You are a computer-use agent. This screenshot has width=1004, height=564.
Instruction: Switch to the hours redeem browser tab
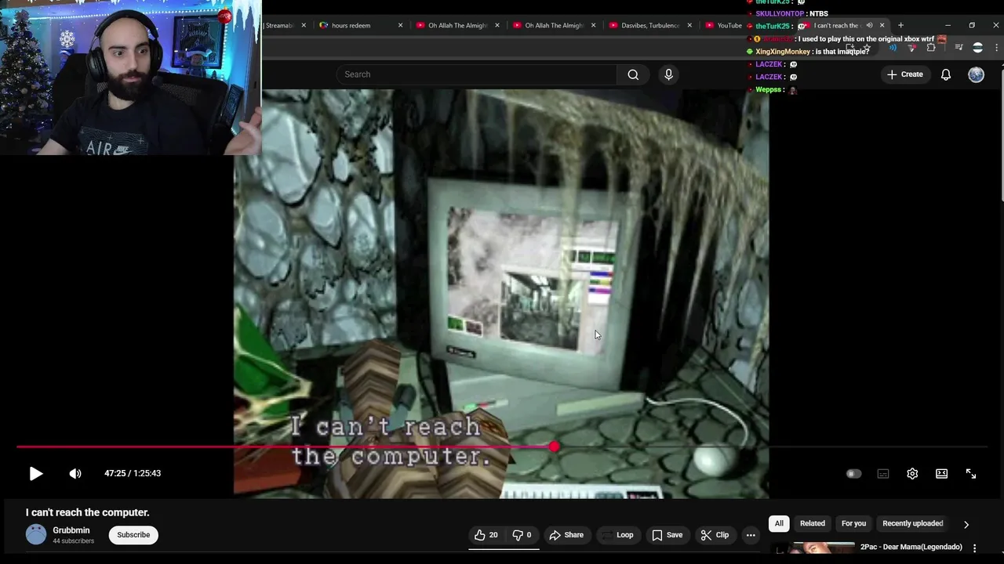click(351, 25)
